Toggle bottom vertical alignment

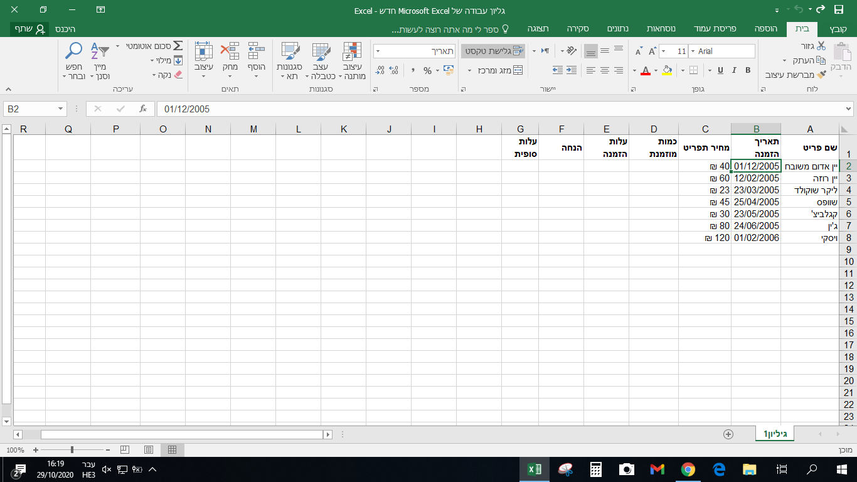[591, 51]
